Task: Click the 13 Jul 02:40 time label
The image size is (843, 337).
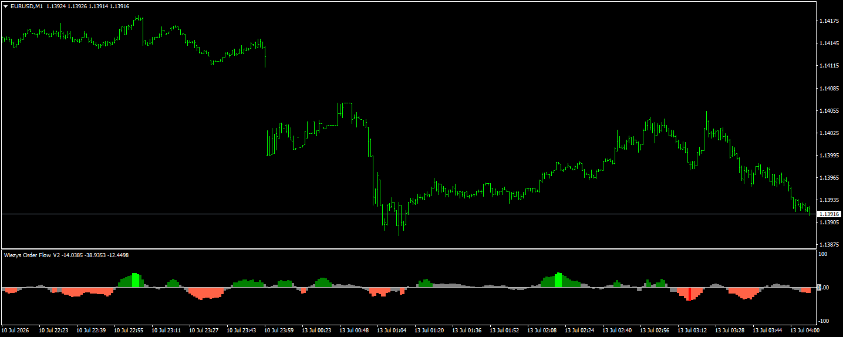Action: point(617,331)
